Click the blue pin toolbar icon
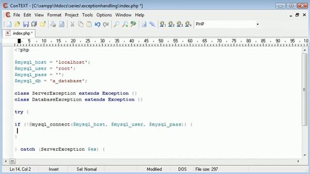The width and height of the screenshot is (310, 174). [152, 24]
